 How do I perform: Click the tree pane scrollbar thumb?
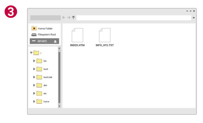59,77
